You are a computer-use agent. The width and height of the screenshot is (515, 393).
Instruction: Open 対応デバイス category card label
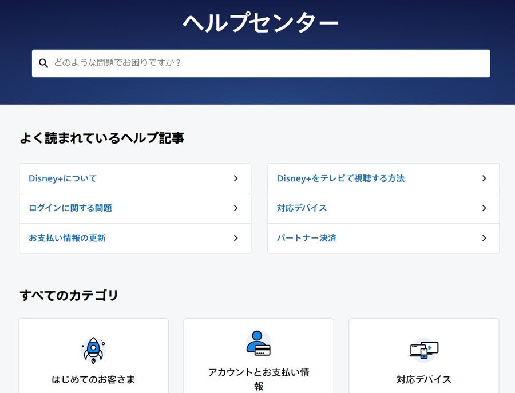424,379
